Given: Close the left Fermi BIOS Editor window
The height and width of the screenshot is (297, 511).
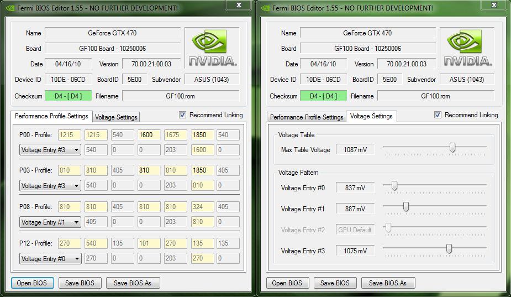Looking at the screenshot, I should [x=239, y=5].
